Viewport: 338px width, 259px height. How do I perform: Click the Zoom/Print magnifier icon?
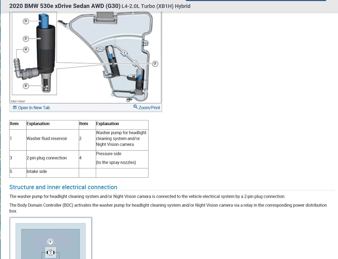(135, 107)
